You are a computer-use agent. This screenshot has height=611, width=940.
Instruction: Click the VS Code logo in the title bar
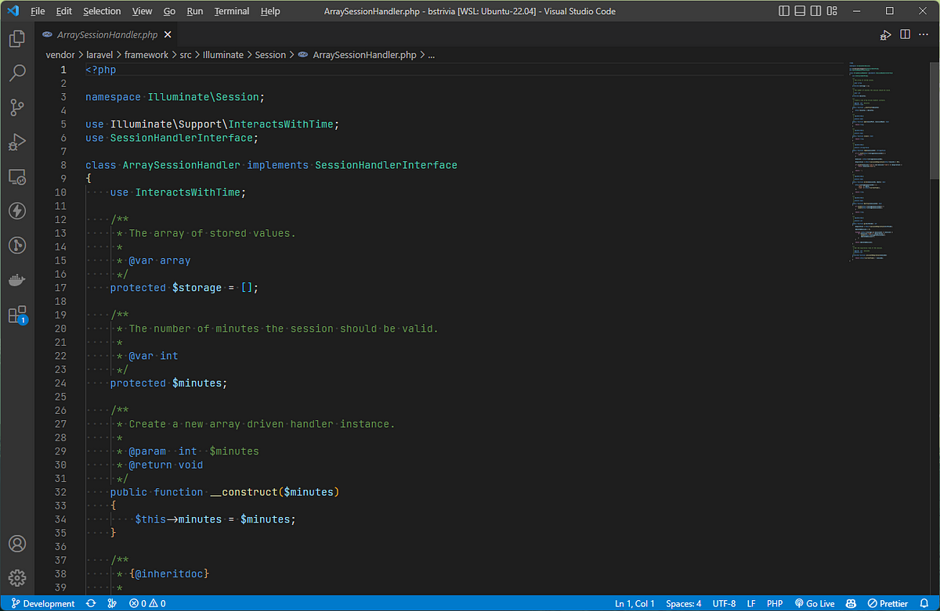[x=13, y=11]
